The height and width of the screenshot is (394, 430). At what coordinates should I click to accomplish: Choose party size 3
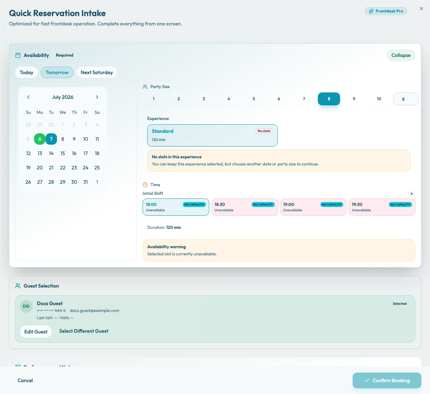click(x=204, y=99)
